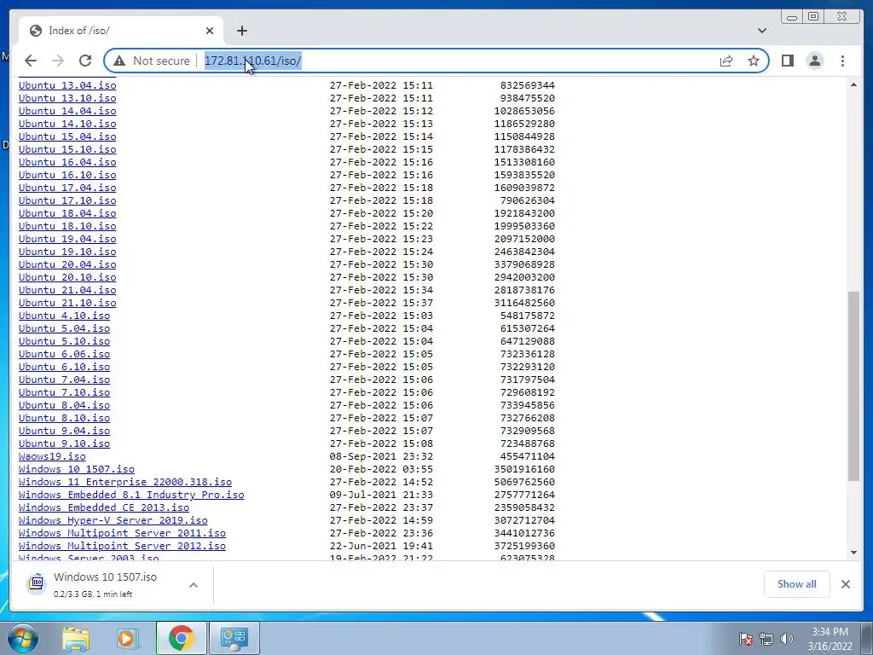The image size is (873, 655).
Task: Download Ubuntu 21.10.iso
Action: (x=67, y=303)
